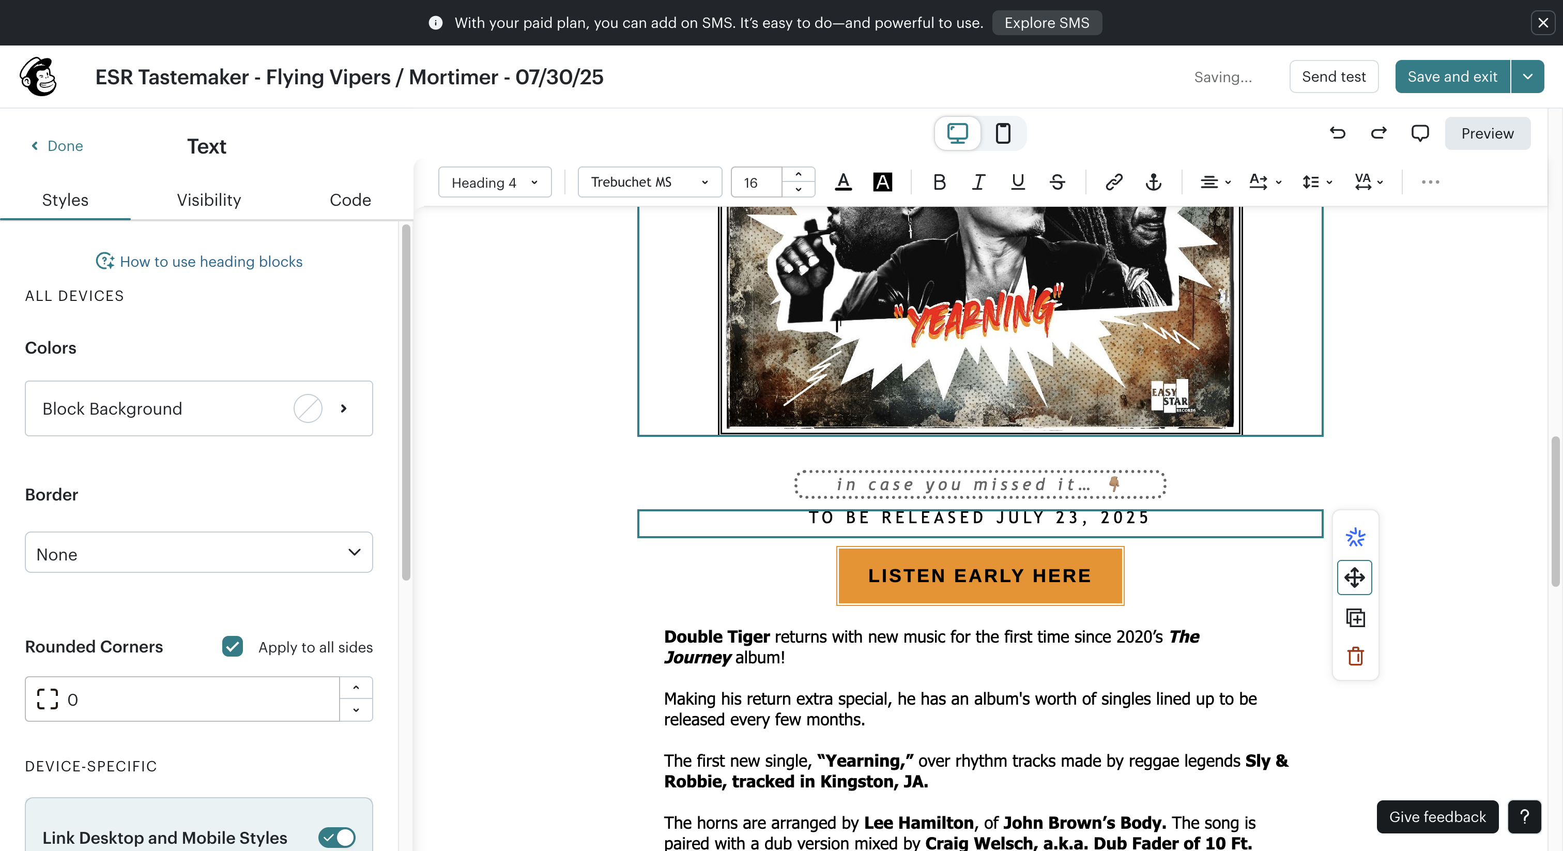Toggle italic formatting
Image resolution: width=1563 pixels, height=851 pixels.
point(978,182)
